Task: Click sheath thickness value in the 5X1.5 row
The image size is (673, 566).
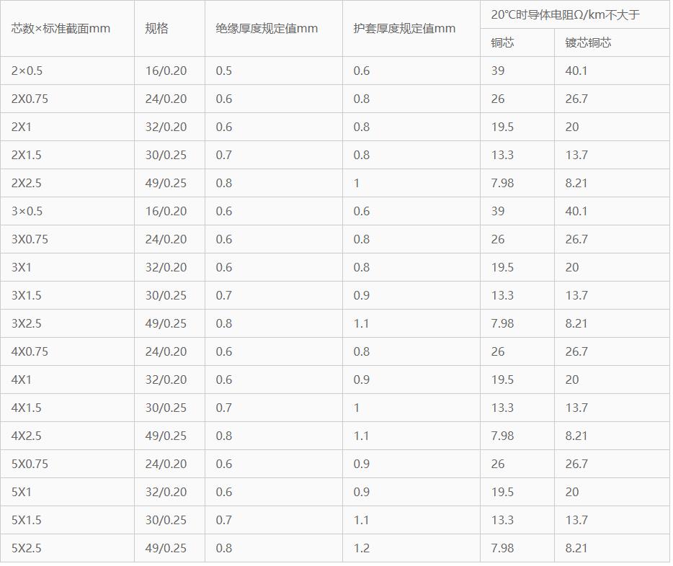Action: click(361, 520)
